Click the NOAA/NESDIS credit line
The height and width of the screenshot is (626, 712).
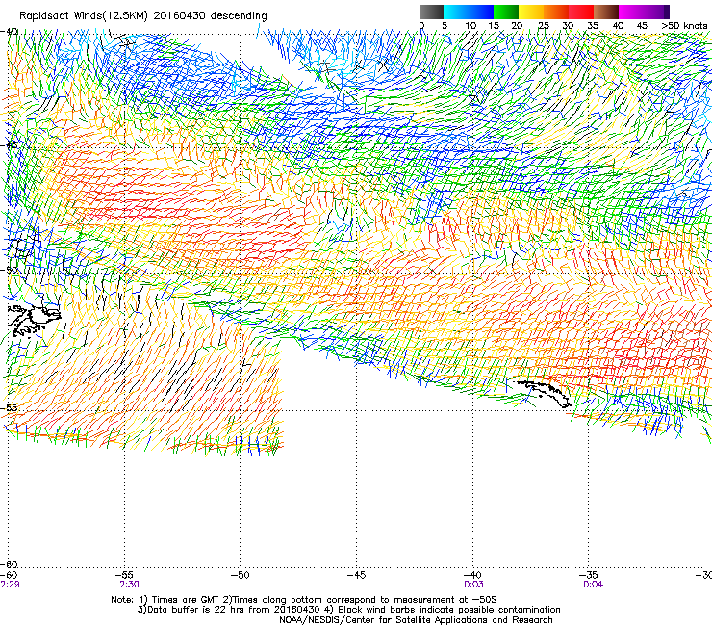click(416, 620)
